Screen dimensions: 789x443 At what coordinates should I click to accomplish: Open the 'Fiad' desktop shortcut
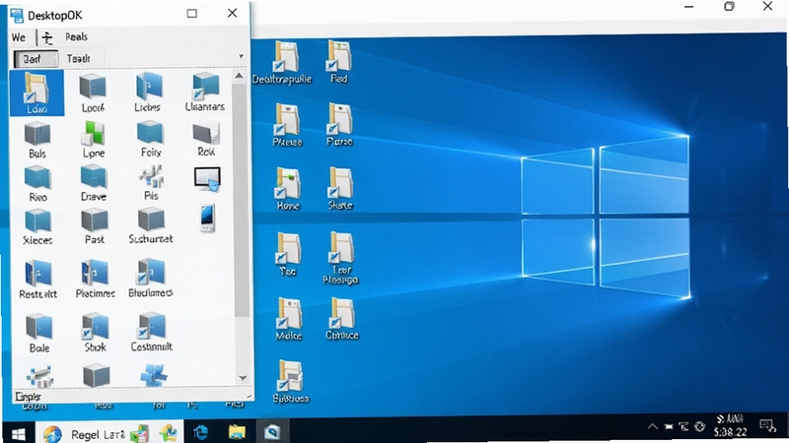click(x=339, y=62)
